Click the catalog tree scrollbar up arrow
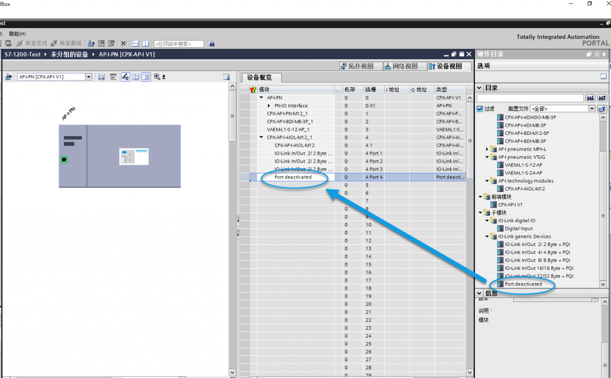 click(603, 118)
